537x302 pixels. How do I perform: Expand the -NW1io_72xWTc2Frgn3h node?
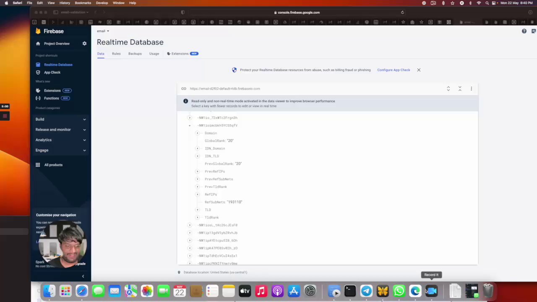(190, 118)
